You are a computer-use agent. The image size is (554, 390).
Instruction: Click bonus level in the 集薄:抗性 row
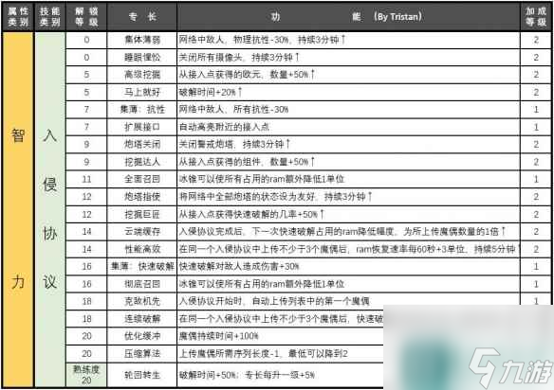point(536,109)
